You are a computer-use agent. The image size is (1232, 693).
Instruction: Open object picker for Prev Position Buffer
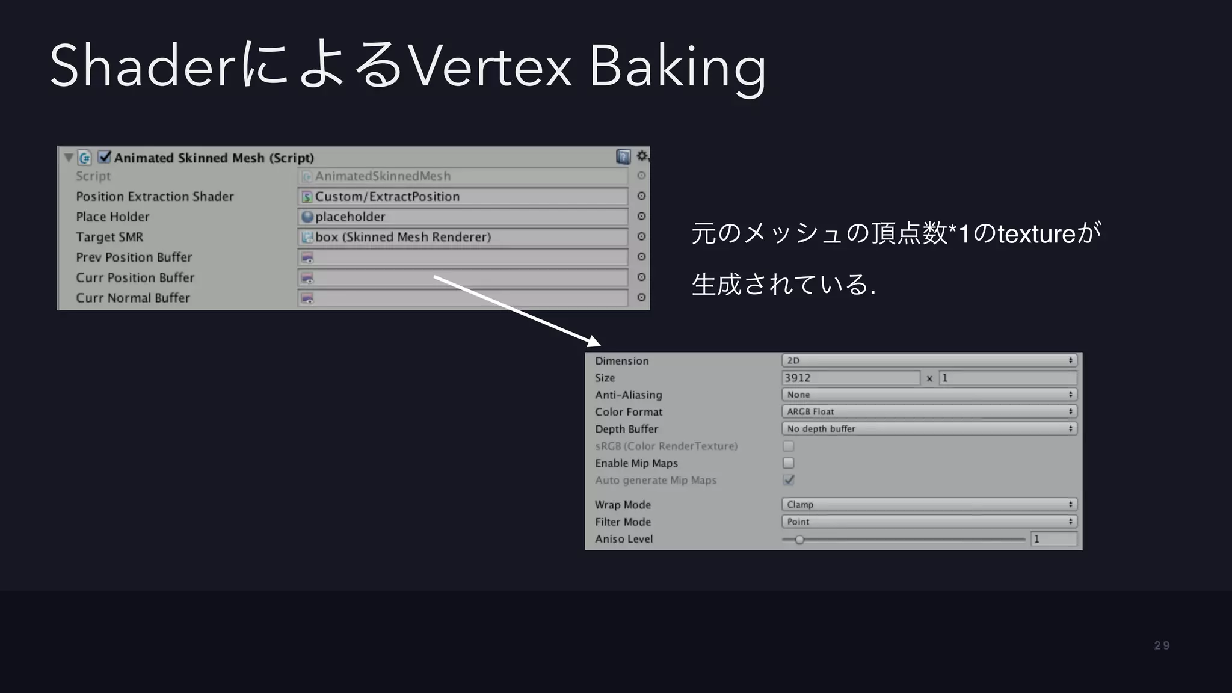coord(641,257)
